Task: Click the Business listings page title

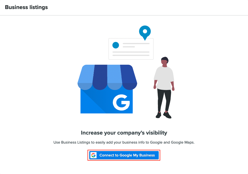Action: tap(26, 7)
